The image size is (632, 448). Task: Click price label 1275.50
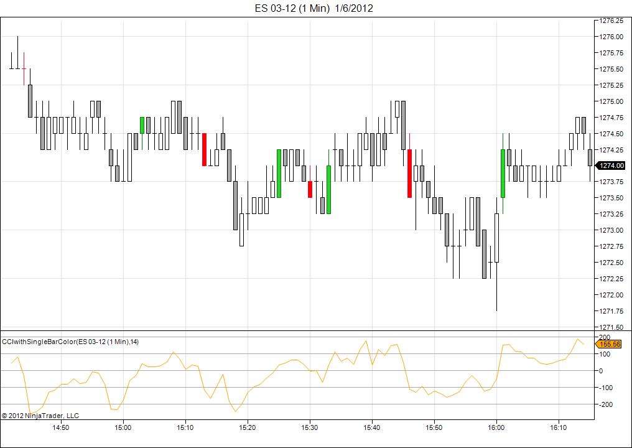pos(612,69)
